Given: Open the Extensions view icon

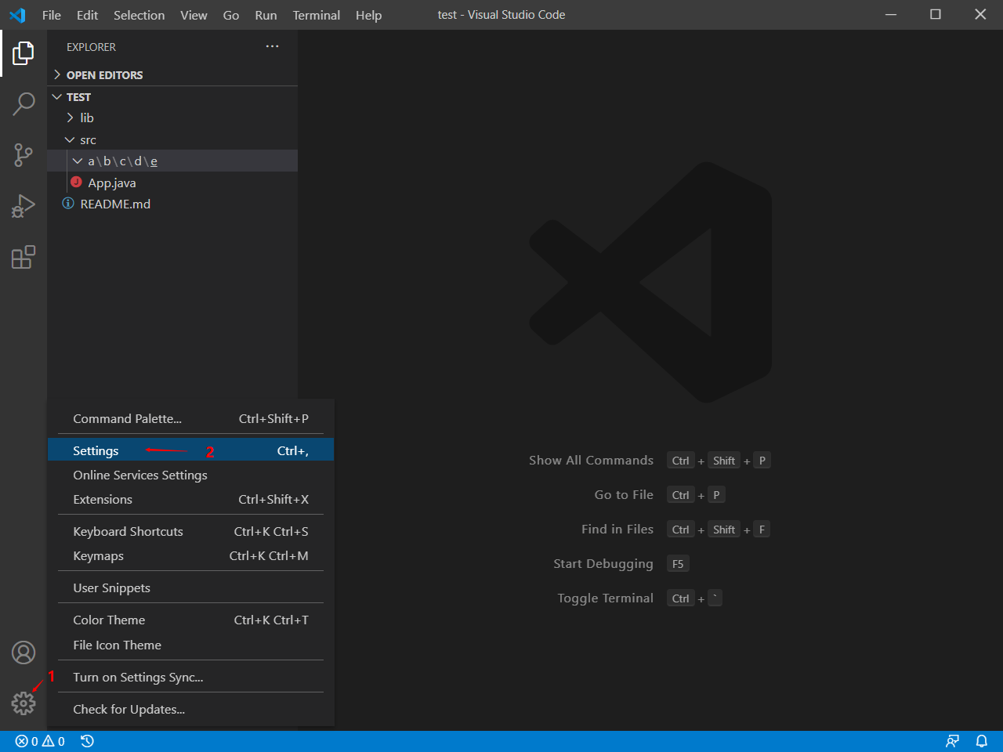Looking at the screenshot, I should (24, 257).
